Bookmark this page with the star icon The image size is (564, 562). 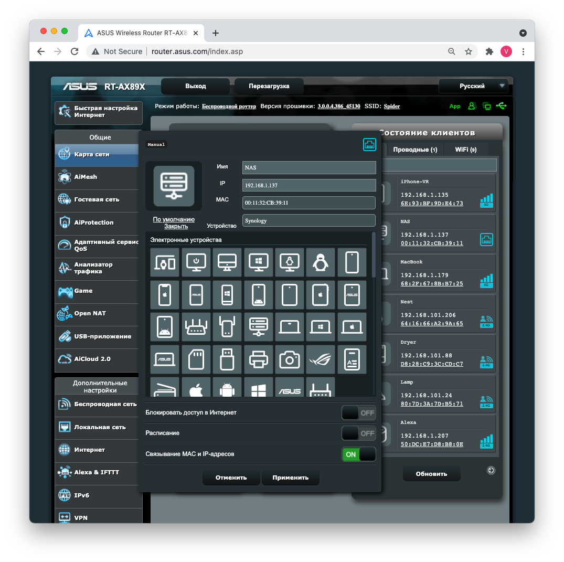(469, 51)
